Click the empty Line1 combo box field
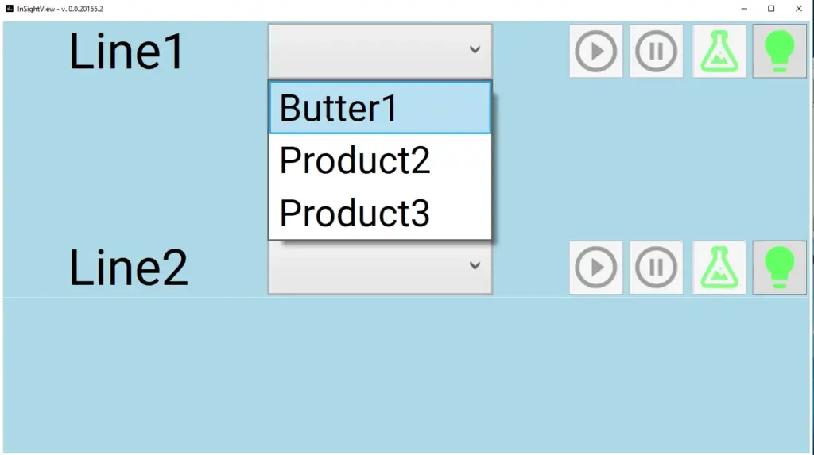 (380, 52)
